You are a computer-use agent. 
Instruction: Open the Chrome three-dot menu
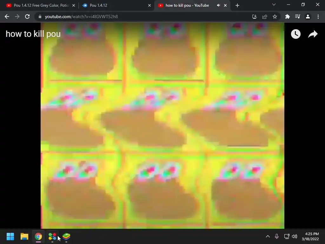click(x=318, y=17)
